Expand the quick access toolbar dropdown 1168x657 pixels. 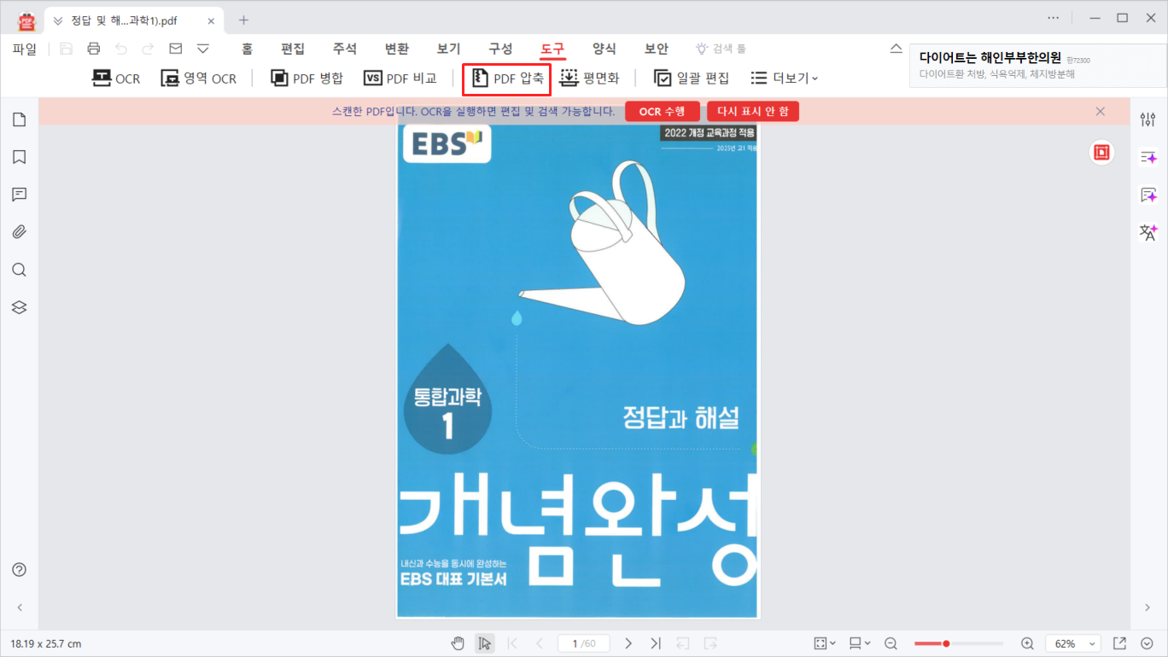click(203, 49)
